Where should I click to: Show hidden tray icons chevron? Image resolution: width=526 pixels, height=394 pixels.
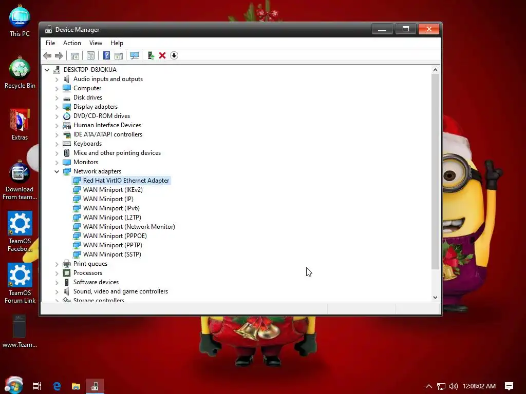429,386
